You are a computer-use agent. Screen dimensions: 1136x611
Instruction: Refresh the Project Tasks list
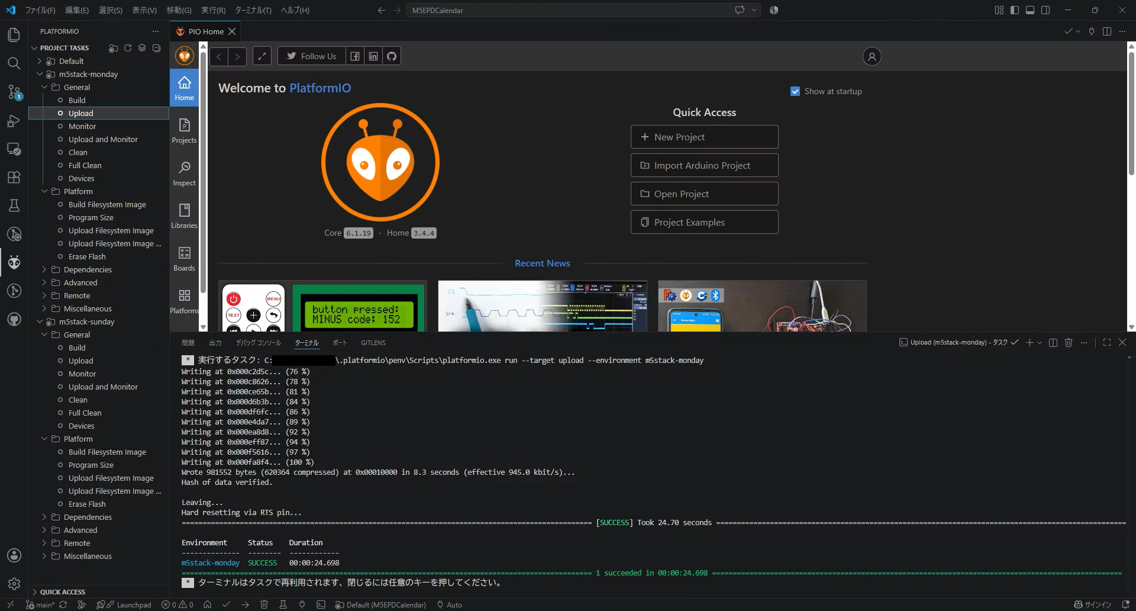pos(128,48)
